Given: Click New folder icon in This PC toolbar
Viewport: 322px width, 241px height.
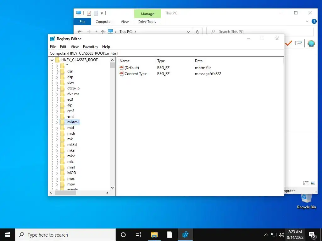Looking at the screenshot, I should [96, 13].
